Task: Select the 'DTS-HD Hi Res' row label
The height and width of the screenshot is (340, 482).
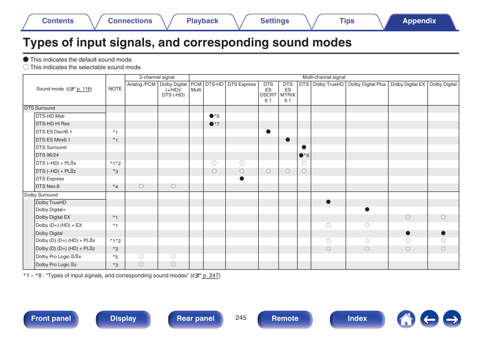Action: click(53, 124)
